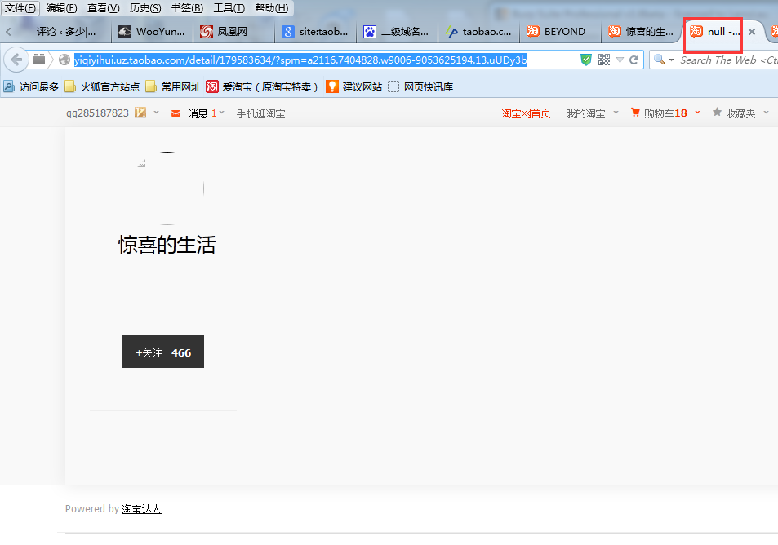Expand the 我的淘宝 dropdown arrow

616,113
